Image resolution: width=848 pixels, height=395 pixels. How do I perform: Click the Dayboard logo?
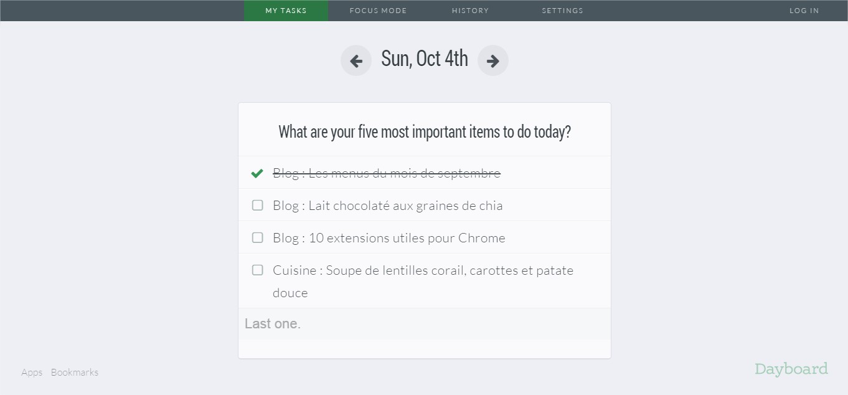791,369
